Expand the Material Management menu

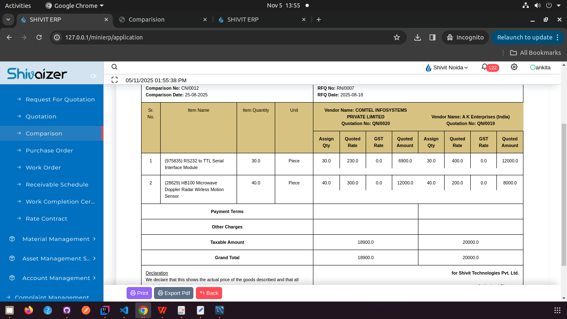pyautogui.click(x=56, y=239)
